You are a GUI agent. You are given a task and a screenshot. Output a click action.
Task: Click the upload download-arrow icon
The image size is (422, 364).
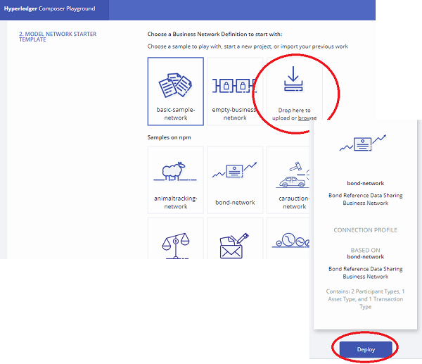coord(293,79)
